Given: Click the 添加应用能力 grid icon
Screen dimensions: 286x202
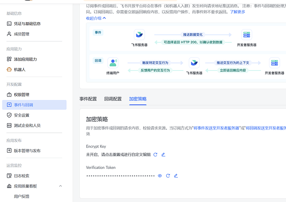Looking at the screenshot, I should [9, 59].
